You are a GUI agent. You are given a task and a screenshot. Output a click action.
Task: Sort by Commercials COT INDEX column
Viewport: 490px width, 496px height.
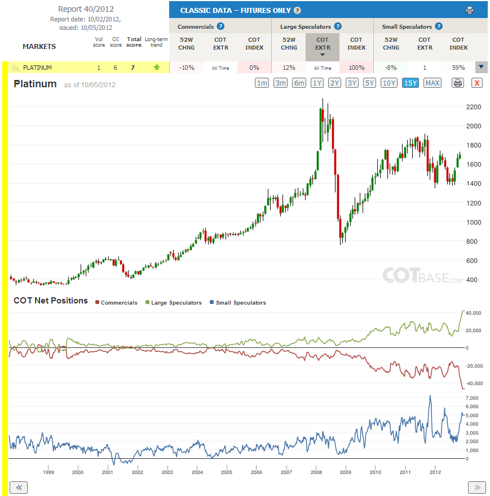coord(254,44)
